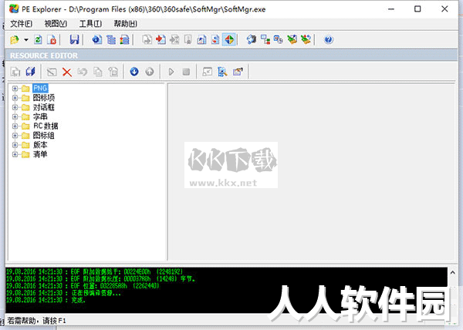Viewport: 463px width, 330px height.
Task: Save file with the blue floppy disk icon
Action: (74, 39)
